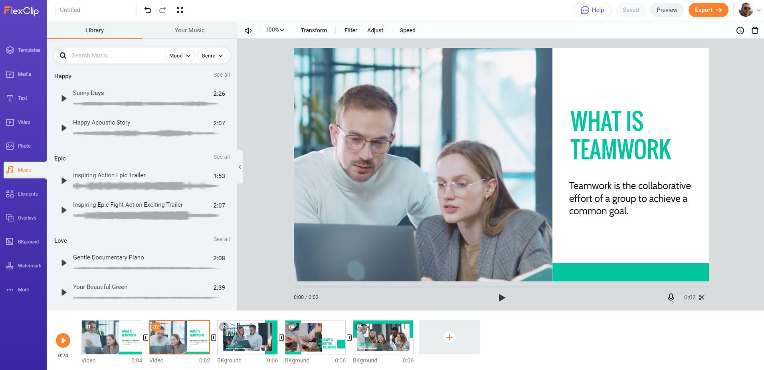
Task: Open the Overlays panel
Action: coord(24,218)
